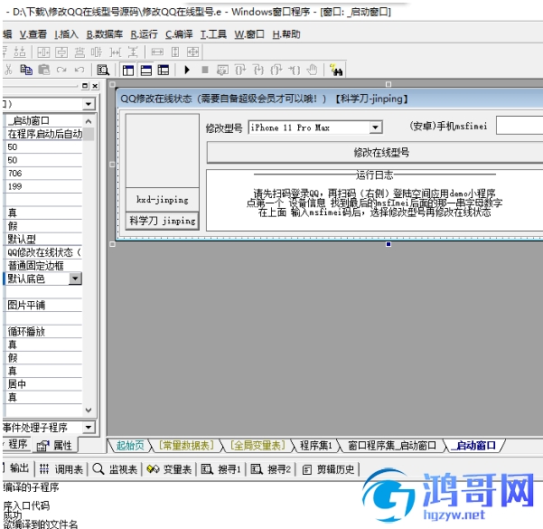Switch to the 属性 panel tab
The width and height of the screenshot is (543, 529).
pos(55,446)
